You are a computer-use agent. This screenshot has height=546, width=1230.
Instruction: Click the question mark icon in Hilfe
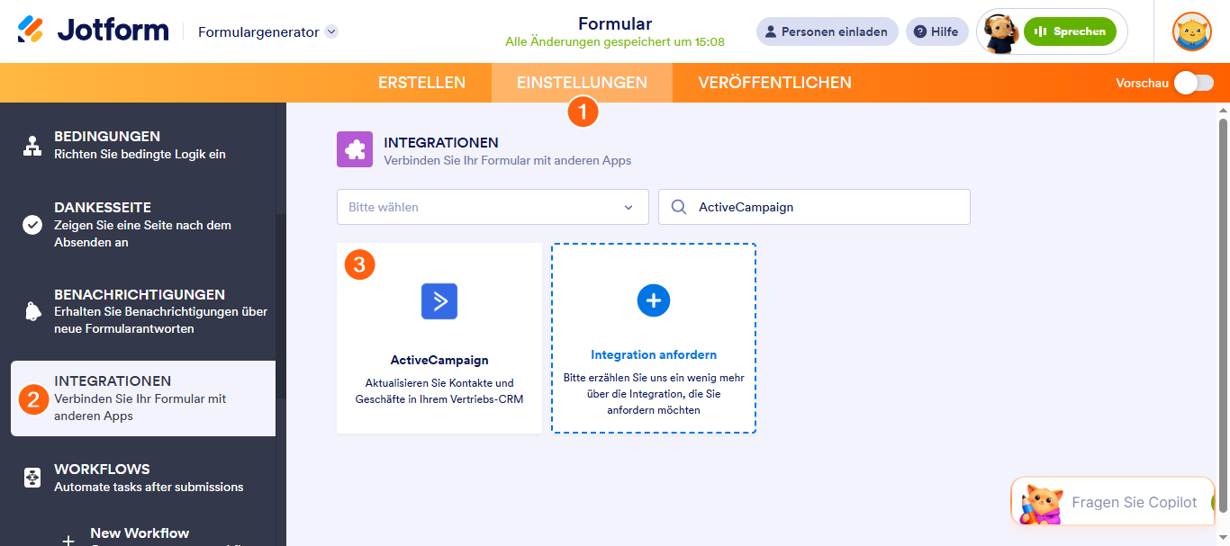click(919, 31)
